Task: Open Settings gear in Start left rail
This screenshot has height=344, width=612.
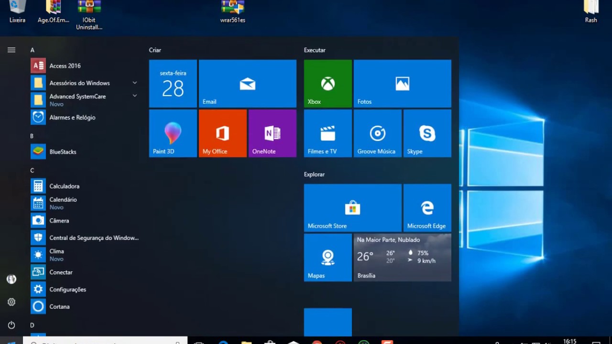Action: pos(11,302)
